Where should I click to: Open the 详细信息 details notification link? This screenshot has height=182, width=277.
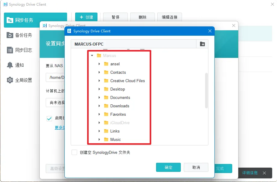coord(250,173)
